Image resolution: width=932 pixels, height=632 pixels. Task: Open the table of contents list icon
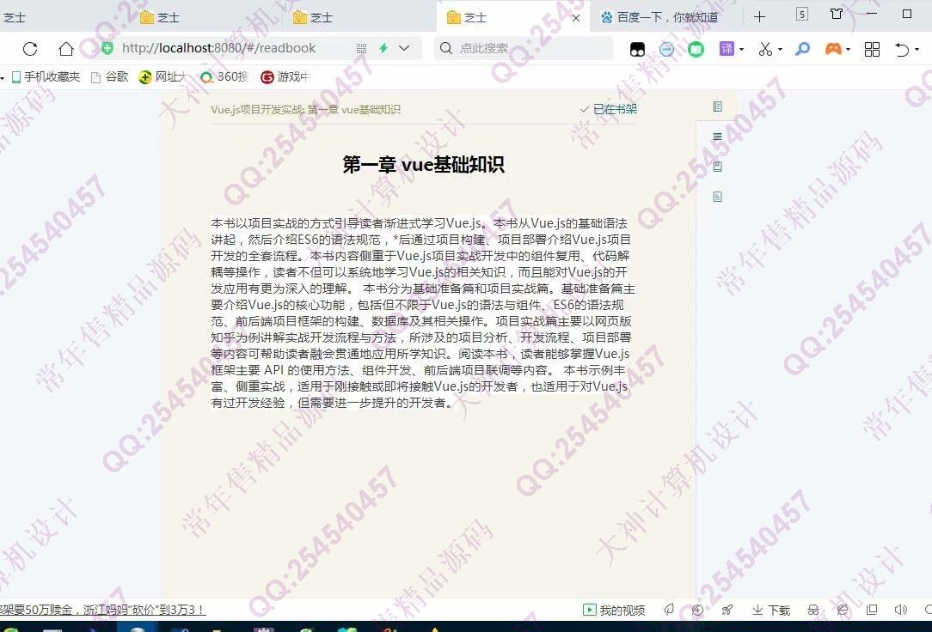point(717,137)
